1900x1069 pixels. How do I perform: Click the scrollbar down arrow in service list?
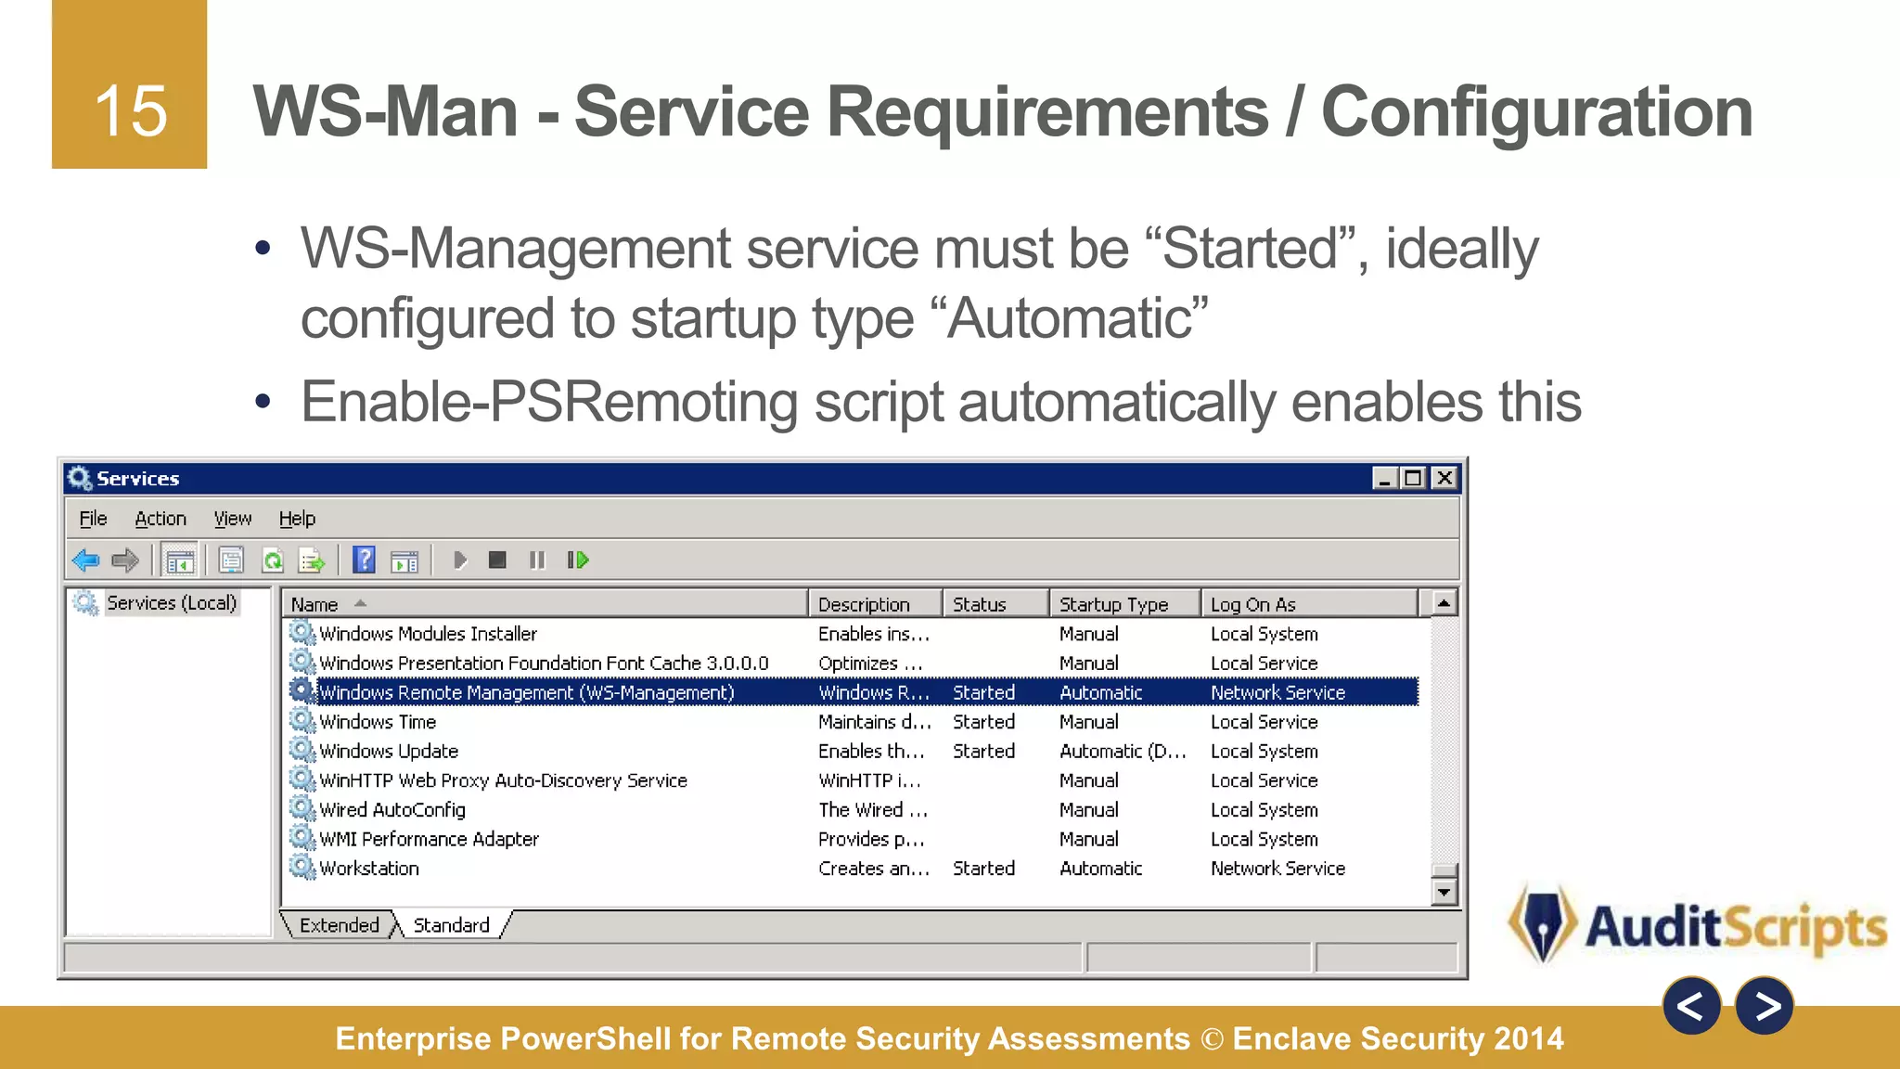(1444, 893)
